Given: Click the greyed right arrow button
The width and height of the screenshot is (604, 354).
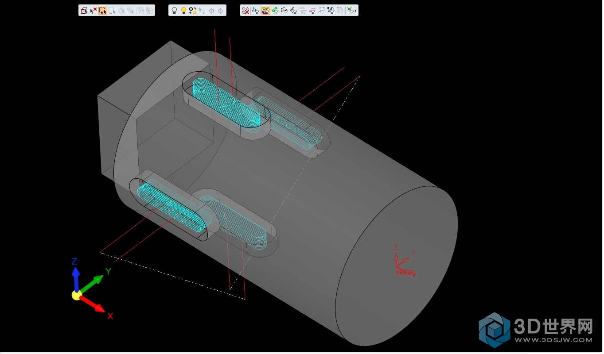Looking at the screenshot, I should 221,11.
